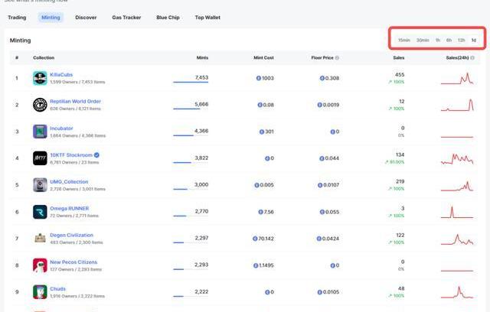The image size is (490, 312).
Task: Click the UMG_Collection avatar icon
Action: 40,185
